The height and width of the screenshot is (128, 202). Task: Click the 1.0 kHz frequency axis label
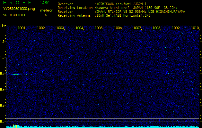coord(3,58)
